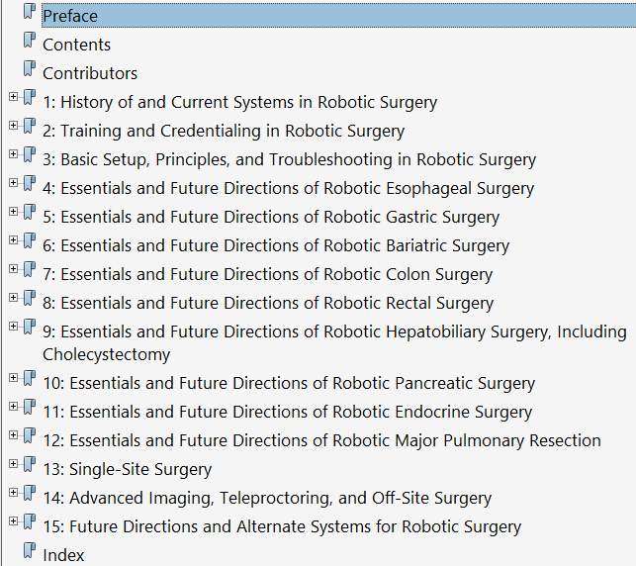Viewport: 636px width, 566px height.
Task: Open chapter 6 Robotic Bariatric Surgery
Action: [x=276, y=245]
